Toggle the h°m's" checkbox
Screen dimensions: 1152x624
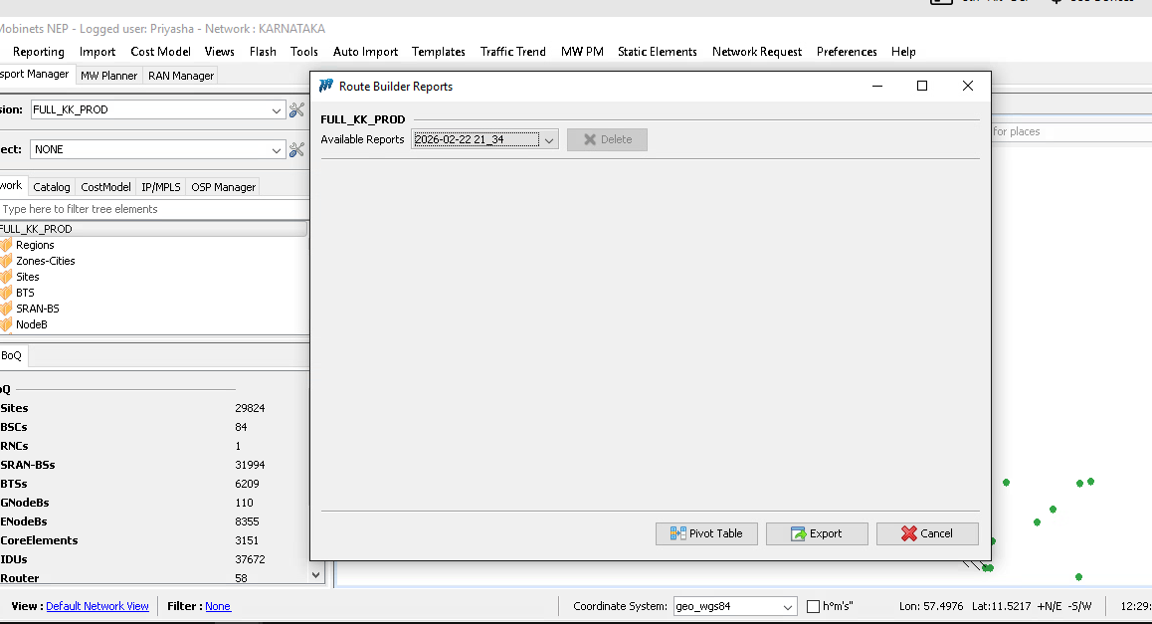813,606
